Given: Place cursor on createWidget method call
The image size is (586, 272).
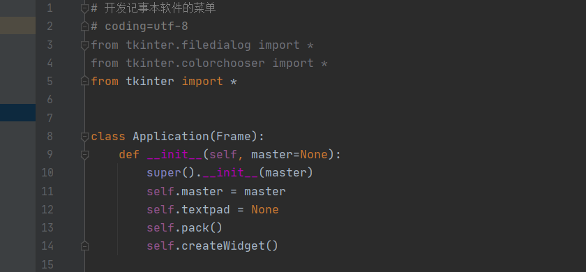Looking at the screenshot, I should [223, 245].
